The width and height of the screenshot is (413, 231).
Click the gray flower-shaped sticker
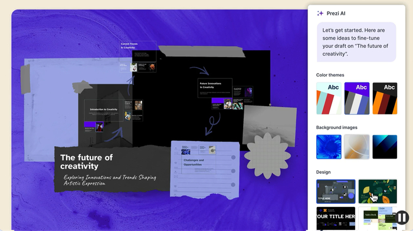(268, 156)
